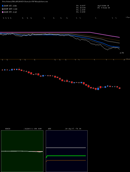Click the MACD '(12,26,9) 1, 1.08, -0.08' values
The width and height of the screenshot is (130, 172).
pyautogui.click(x=32, y=129)
